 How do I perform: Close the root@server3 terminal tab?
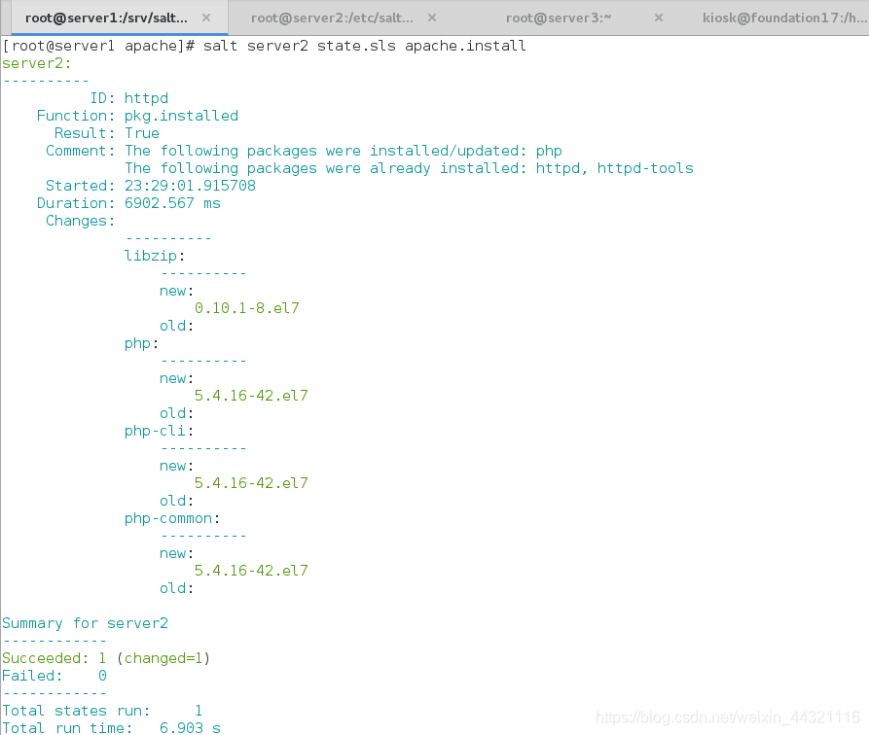[659, 17]
